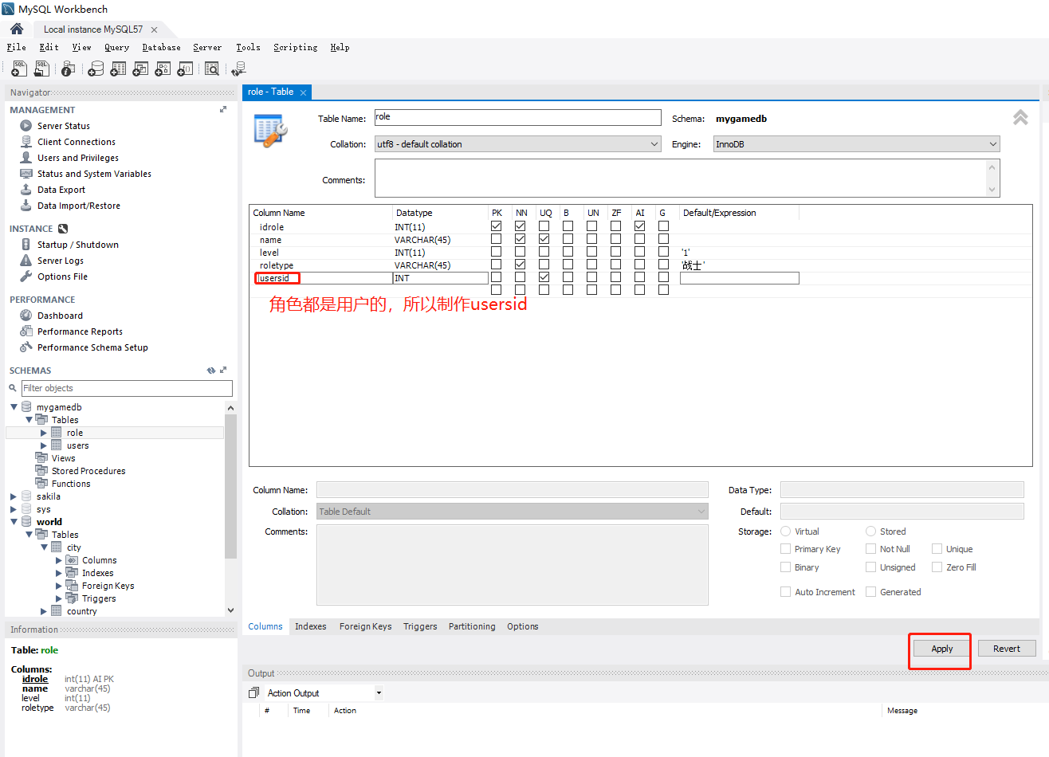Toggle PK checkbox for usersid row
The height and width of the screenshot is (757, 1049).
(x=496, y=277)
